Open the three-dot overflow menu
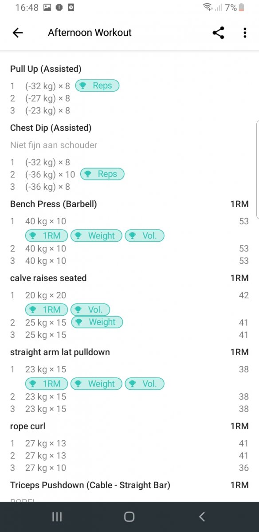259x532 pixels. (244, 32)
